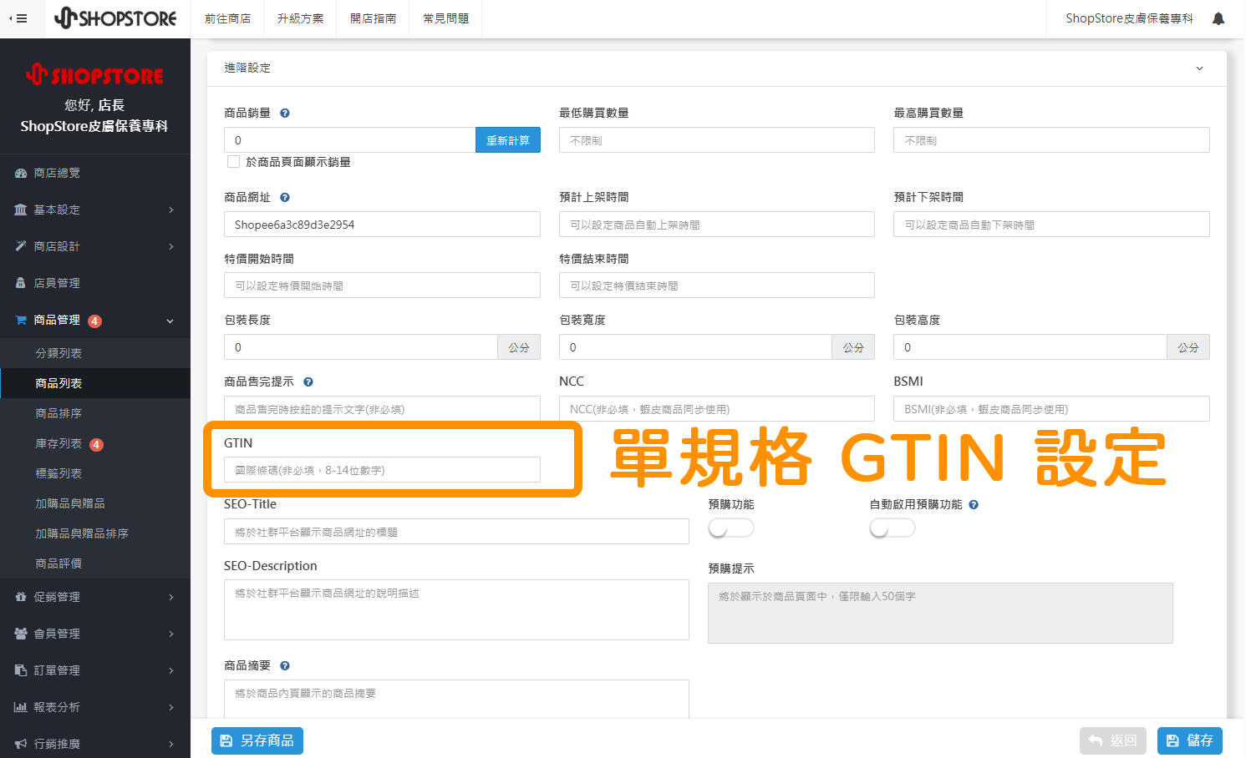Click the help icon beside 商品摘要
1246x758 pixels.
(285, 666)
